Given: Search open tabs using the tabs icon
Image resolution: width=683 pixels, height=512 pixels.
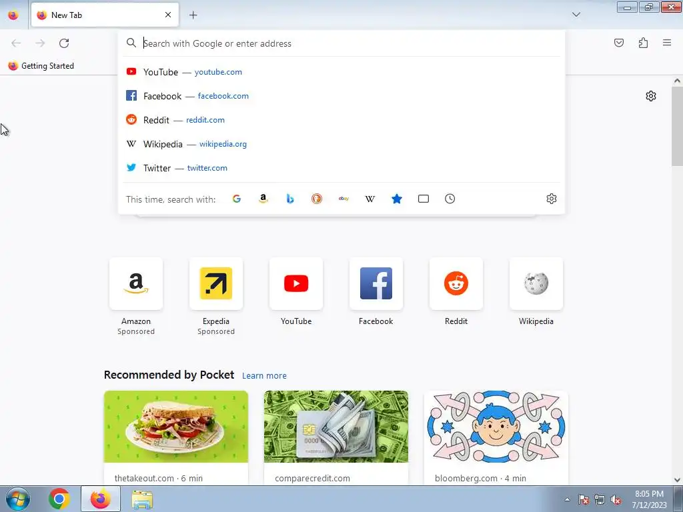Looking at the screenshot, I should pos(424,199).
